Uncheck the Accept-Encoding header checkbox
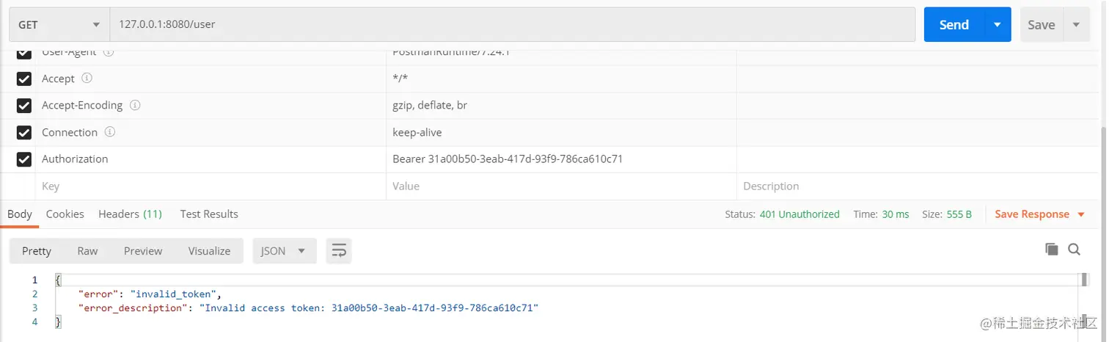The width and height of the screenshot is (1109, 342). click(x=24, y=106)
